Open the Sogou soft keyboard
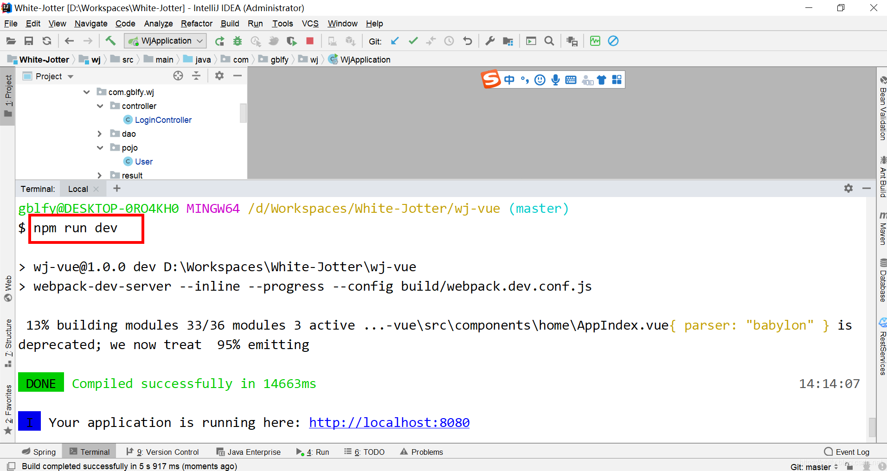The width and height of the screenshot is (887, 471). tap(571, 80)
